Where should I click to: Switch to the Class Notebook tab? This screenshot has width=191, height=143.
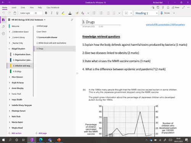point(53,8)
